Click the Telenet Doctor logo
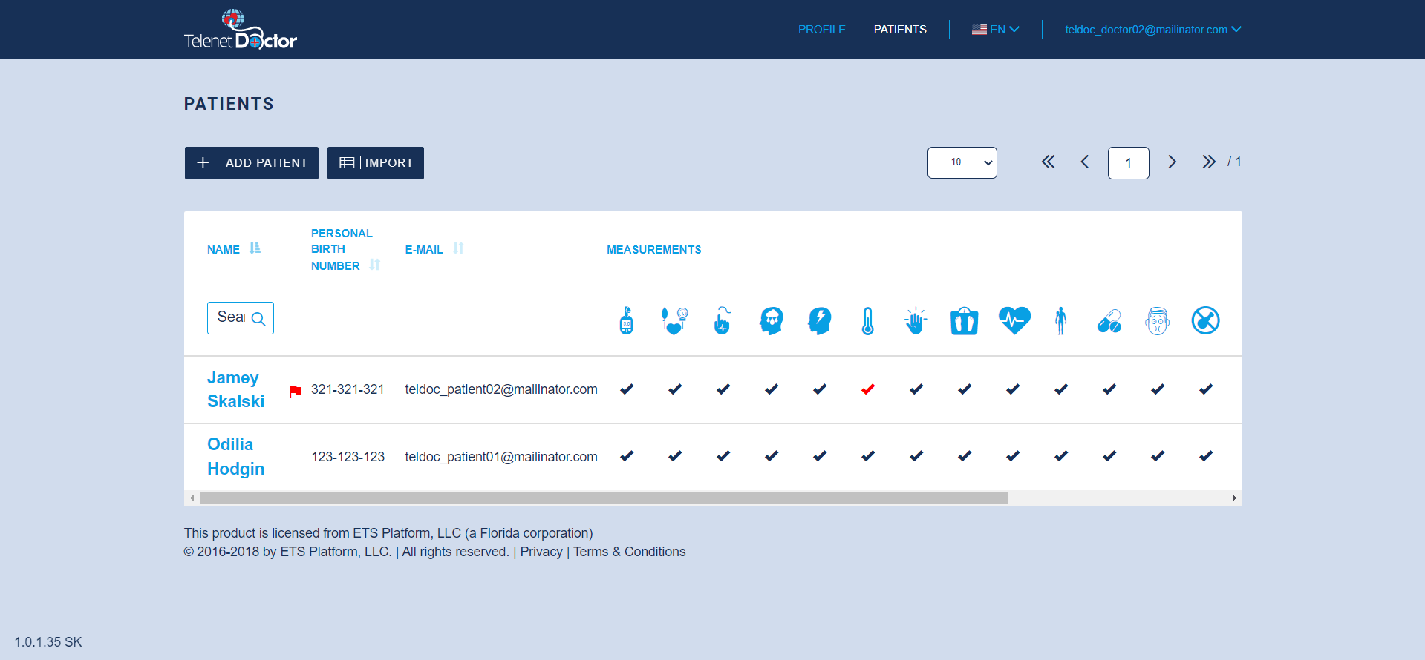 pos(240,30)
